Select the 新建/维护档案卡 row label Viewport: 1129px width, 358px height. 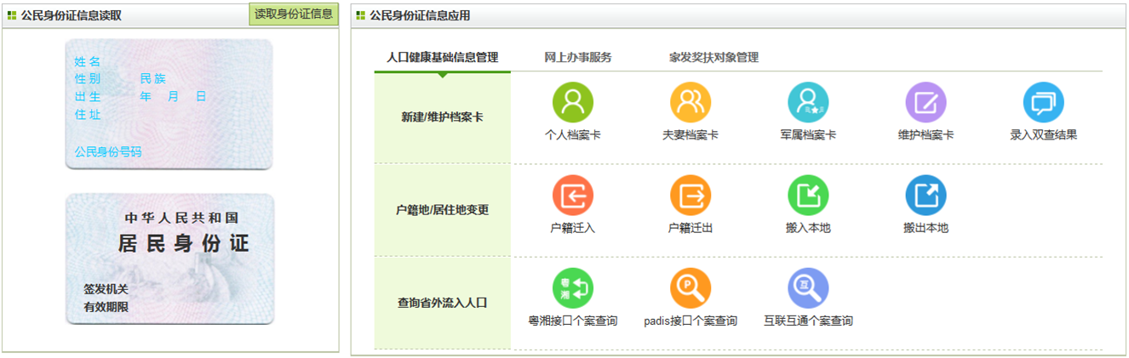coord(442,117)
